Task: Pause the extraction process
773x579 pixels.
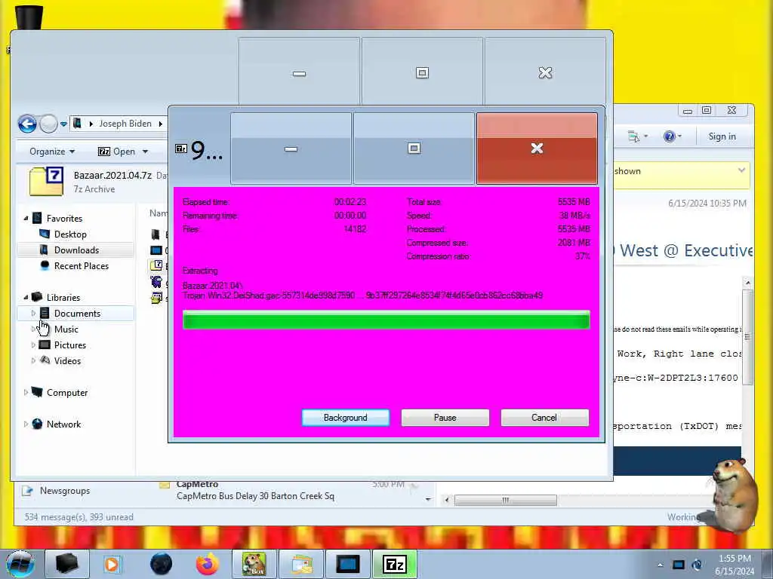Action: click(445, 418)
